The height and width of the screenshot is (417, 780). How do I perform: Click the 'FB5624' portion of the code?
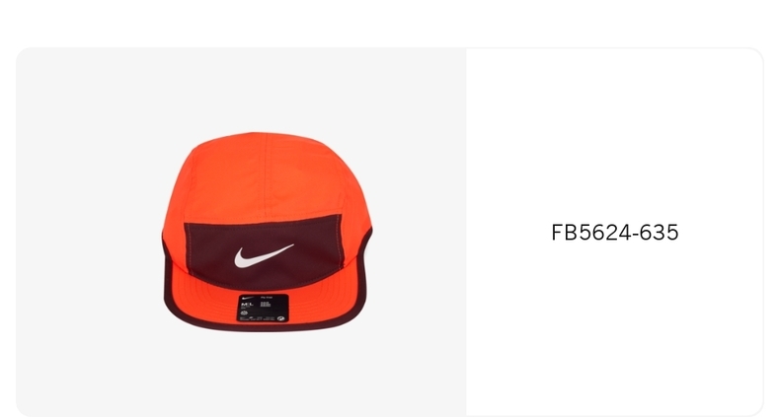click(x=591, y=233)
